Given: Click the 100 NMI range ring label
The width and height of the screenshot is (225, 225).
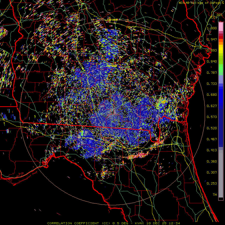Looking at the screenshot, I should [112, 20].
